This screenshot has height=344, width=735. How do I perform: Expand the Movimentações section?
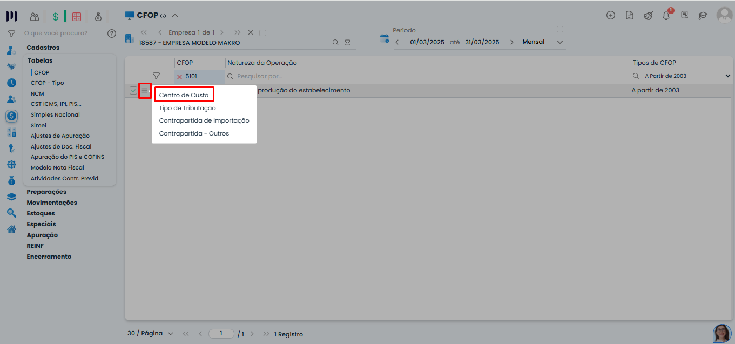52,203
